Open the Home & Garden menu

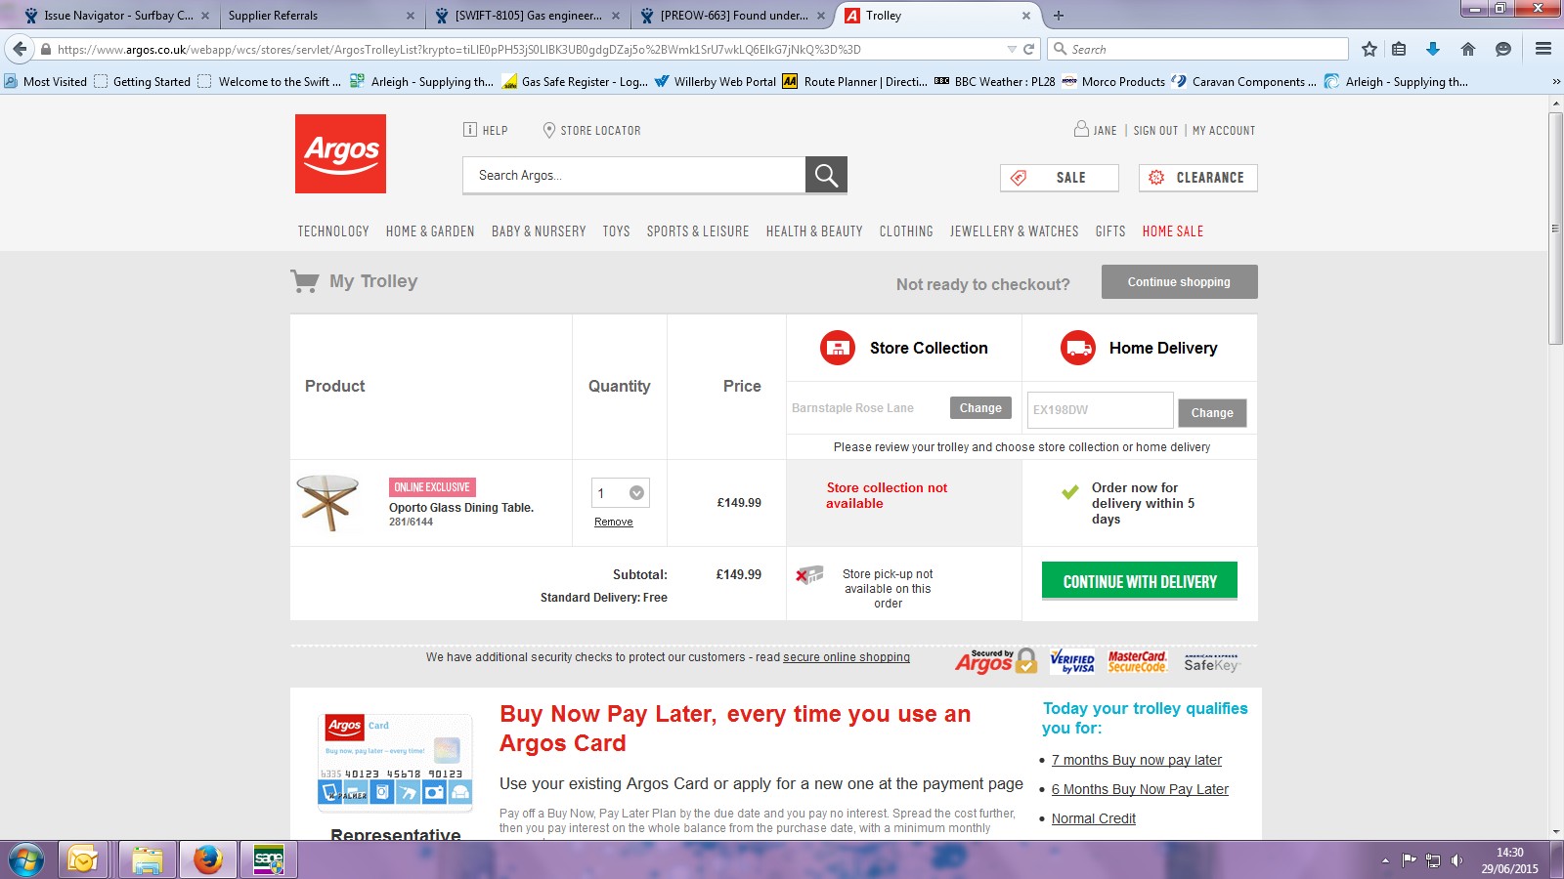pos(430,231)
